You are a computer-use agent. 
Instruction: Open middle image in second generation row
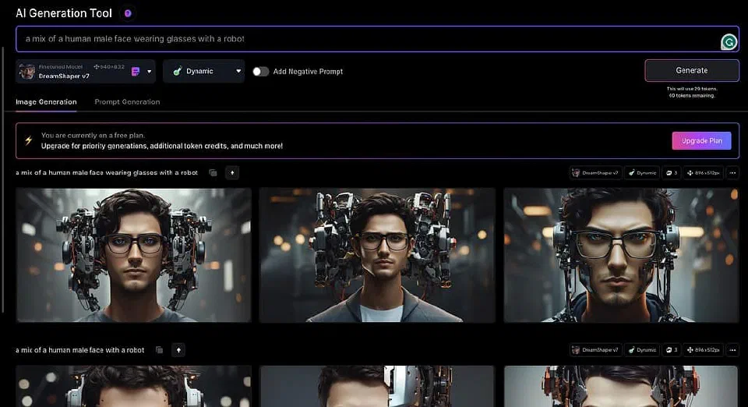coord(377,386)
